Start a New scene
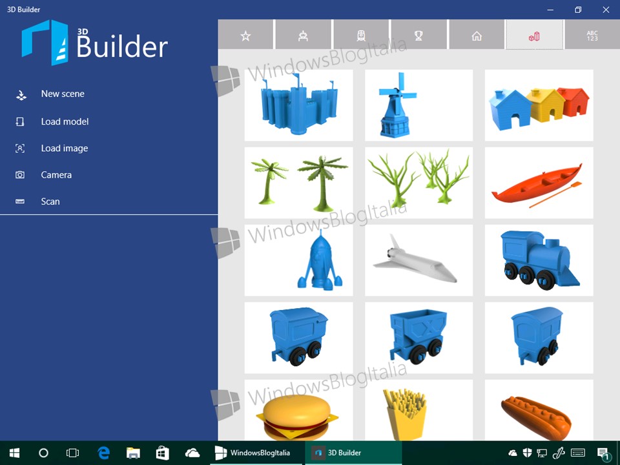This screenshot has width=620, height=465. [63, 94]
